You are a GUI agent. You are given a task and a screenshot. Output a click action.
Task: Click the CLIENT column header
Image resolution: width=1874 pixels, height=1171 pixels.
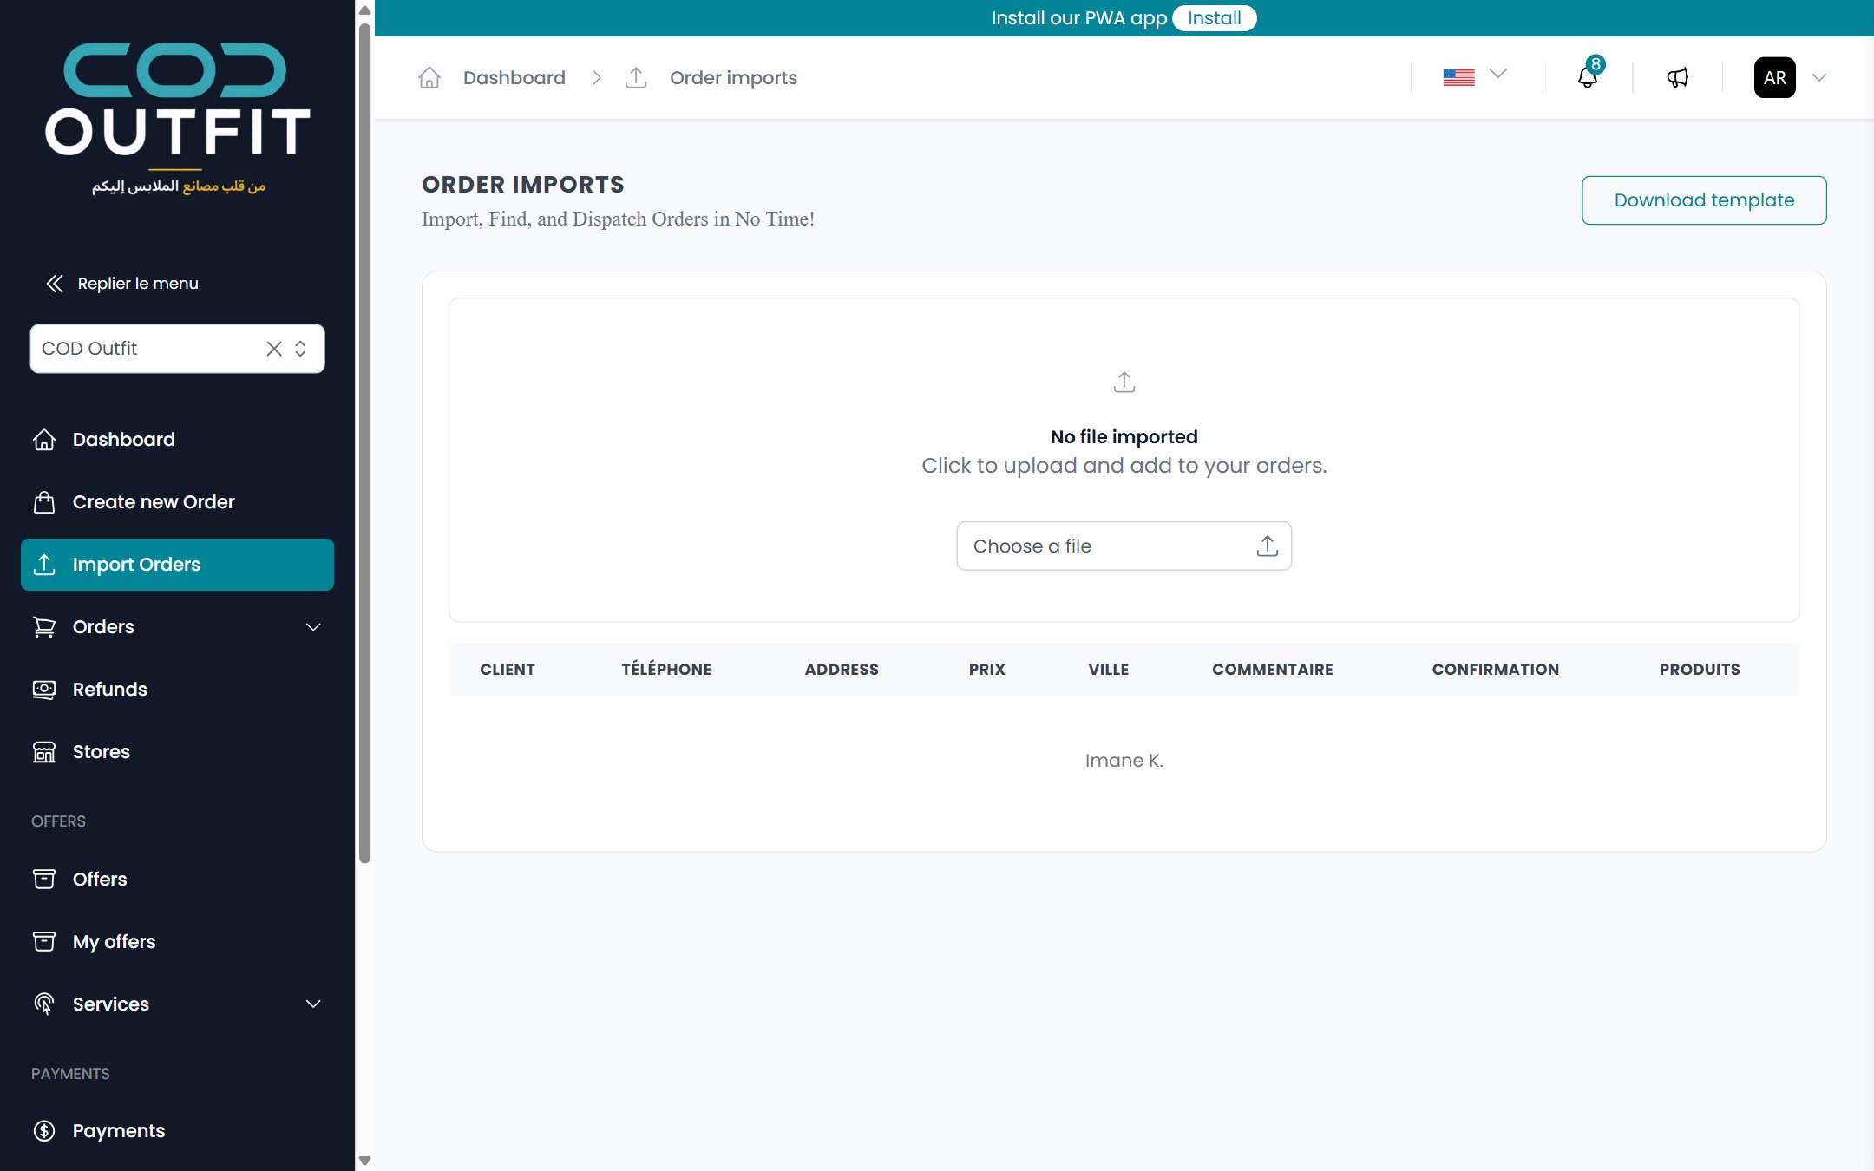pyautogui.click(x=508, y=670)
